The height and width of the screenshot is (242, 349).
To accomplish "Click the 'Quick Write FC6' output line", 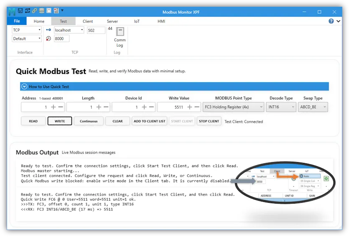I will [78, 199].
